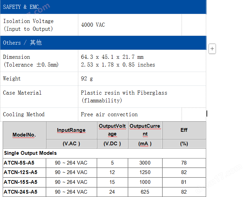Select the '(V.AC )' unit cell
Image resolution: width=246 pixels, height=197 pixels.
pyautogui.click(x=72, y=144)
